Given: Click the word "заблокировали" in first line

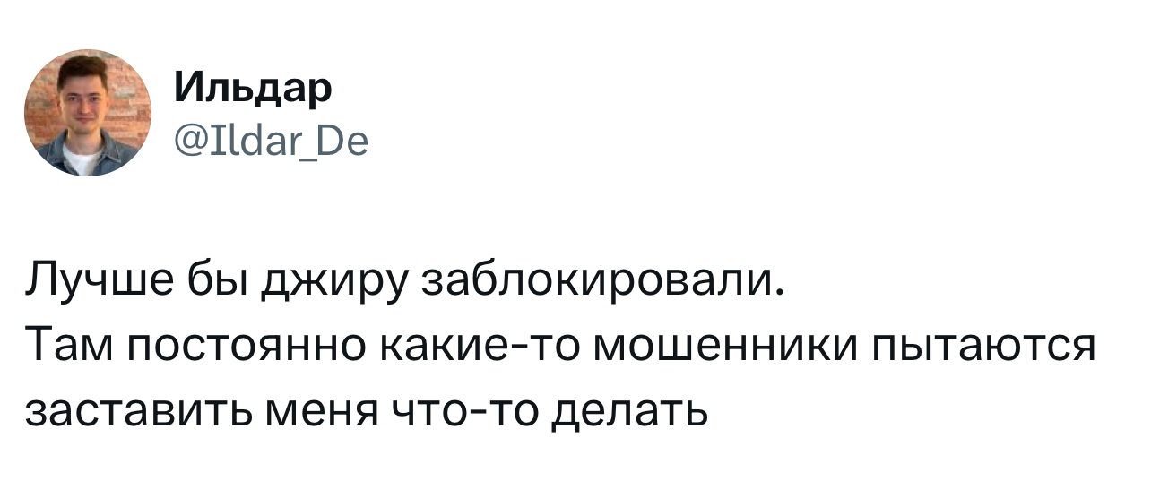Looking at the screenshot, I should [603, 283].
